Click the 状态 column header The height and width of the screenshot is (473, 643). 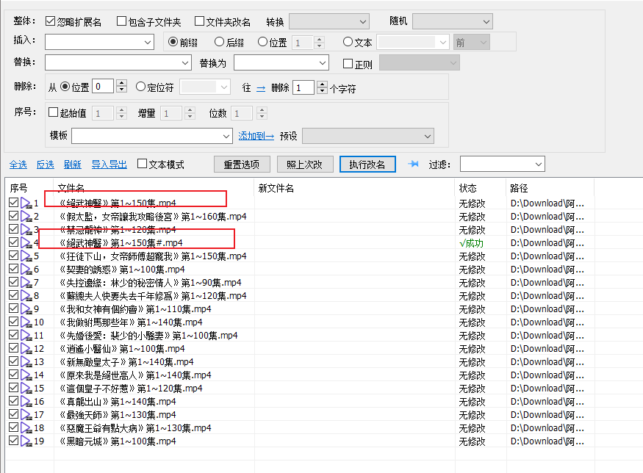468,189
